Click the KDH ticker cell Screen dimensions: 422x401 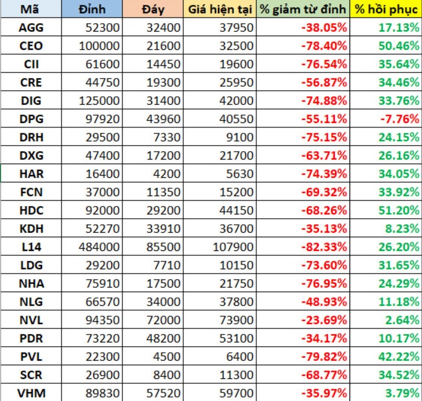[x=31, y=229]
